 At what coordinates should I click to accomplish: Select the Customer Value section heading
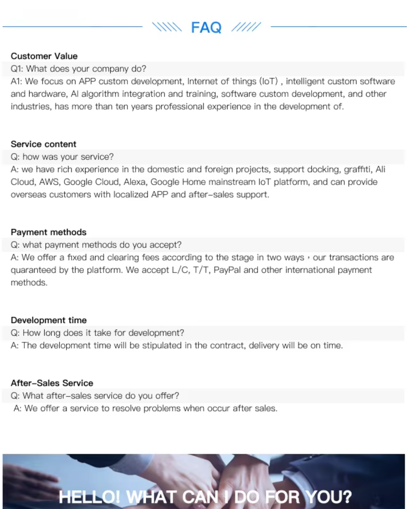pyautogui.click(x=44, y=56)
